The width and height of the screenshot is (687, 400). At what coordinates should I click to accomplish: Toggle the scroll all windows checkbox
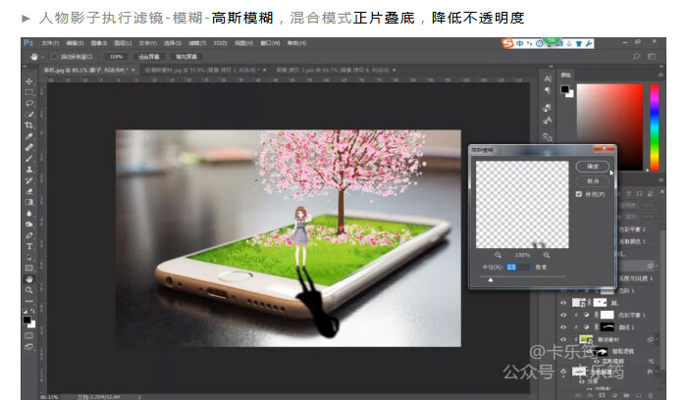point(54,57)
